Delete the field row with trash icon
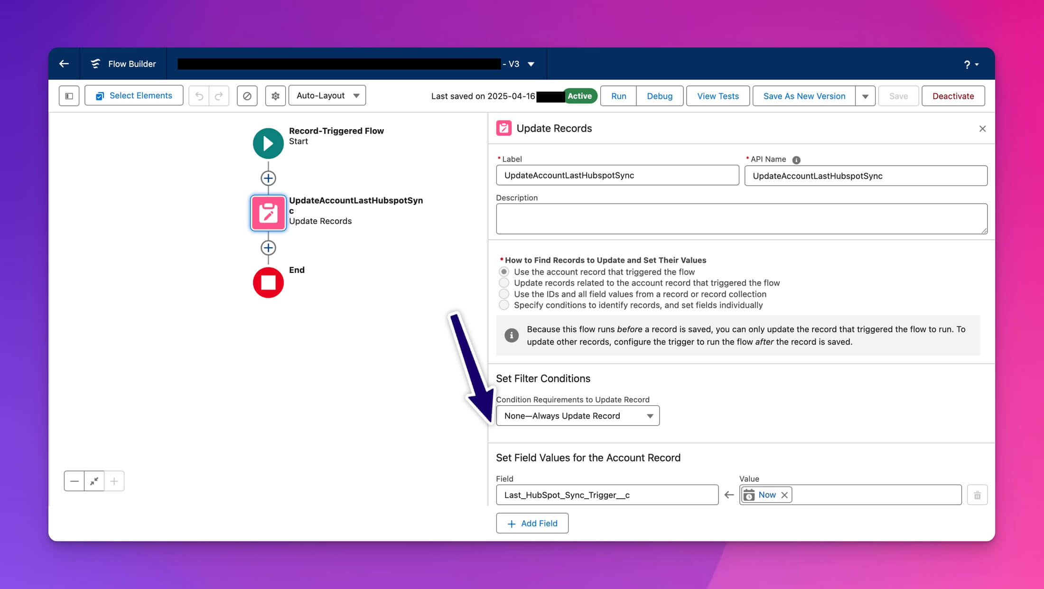 (977, 495)
